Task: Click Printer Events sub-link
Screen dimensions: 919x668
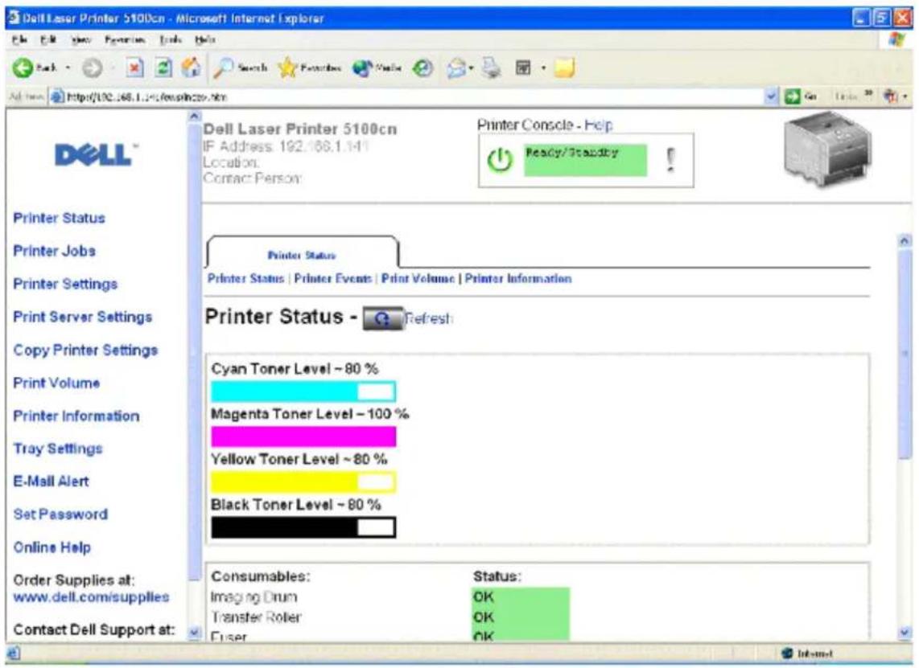Action: [x=333, y=279]
